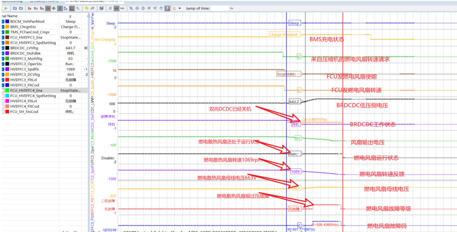The height and width of the screenshot is (232, 457).
Task: Click the first magnifier zoom icon
Action: (x=149, y=8)
